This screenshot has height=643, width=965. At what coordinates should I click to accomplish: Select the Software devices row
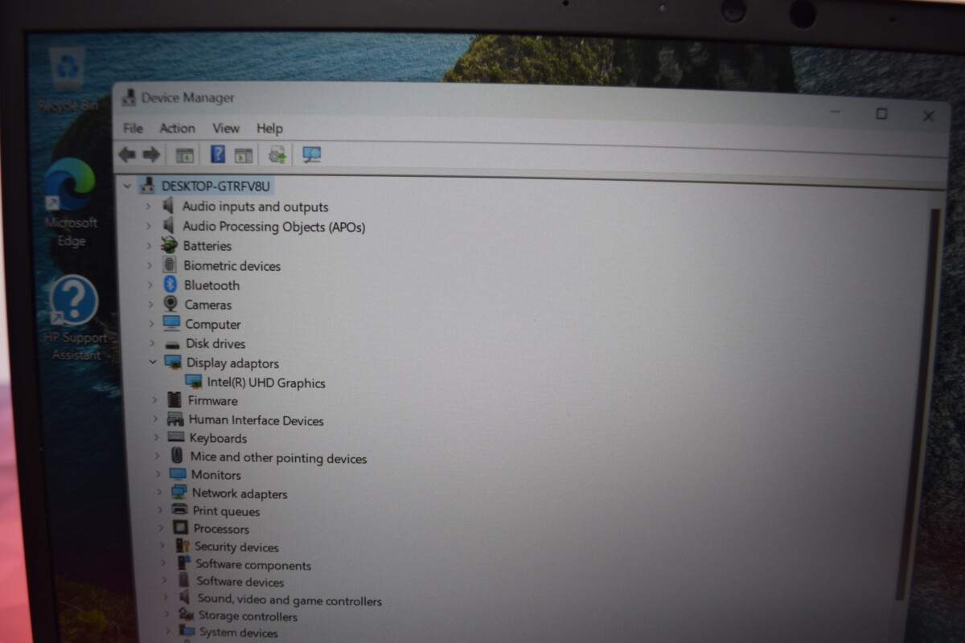click(240, 581)
